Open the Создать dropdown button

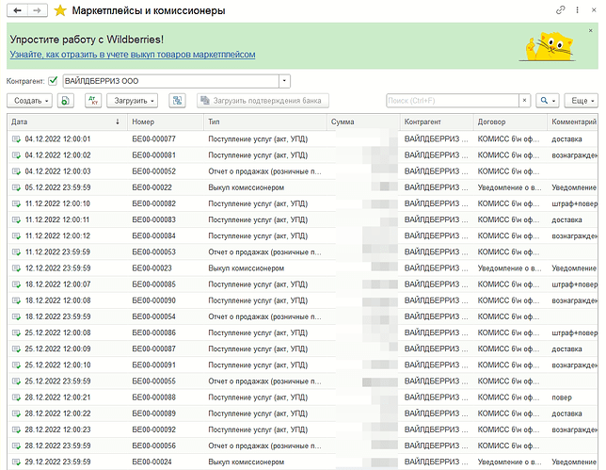[29, 101]
